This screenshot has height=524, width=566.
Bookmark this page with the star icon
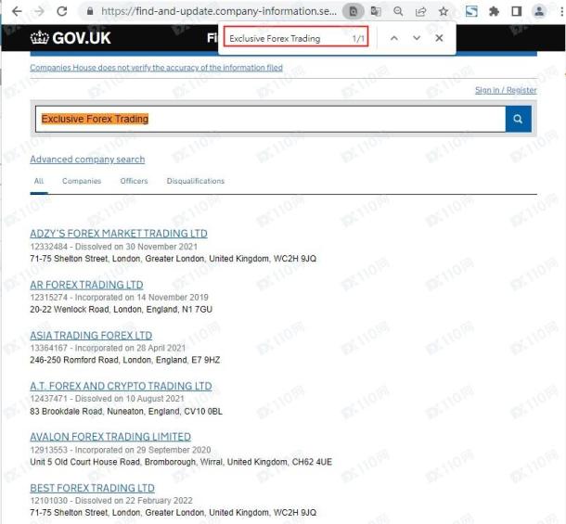click(x=444, y=11)
